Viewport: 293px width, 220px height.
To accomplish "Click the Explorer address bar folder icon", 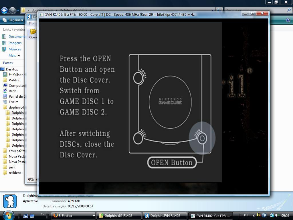I will [x=23, y=10].
